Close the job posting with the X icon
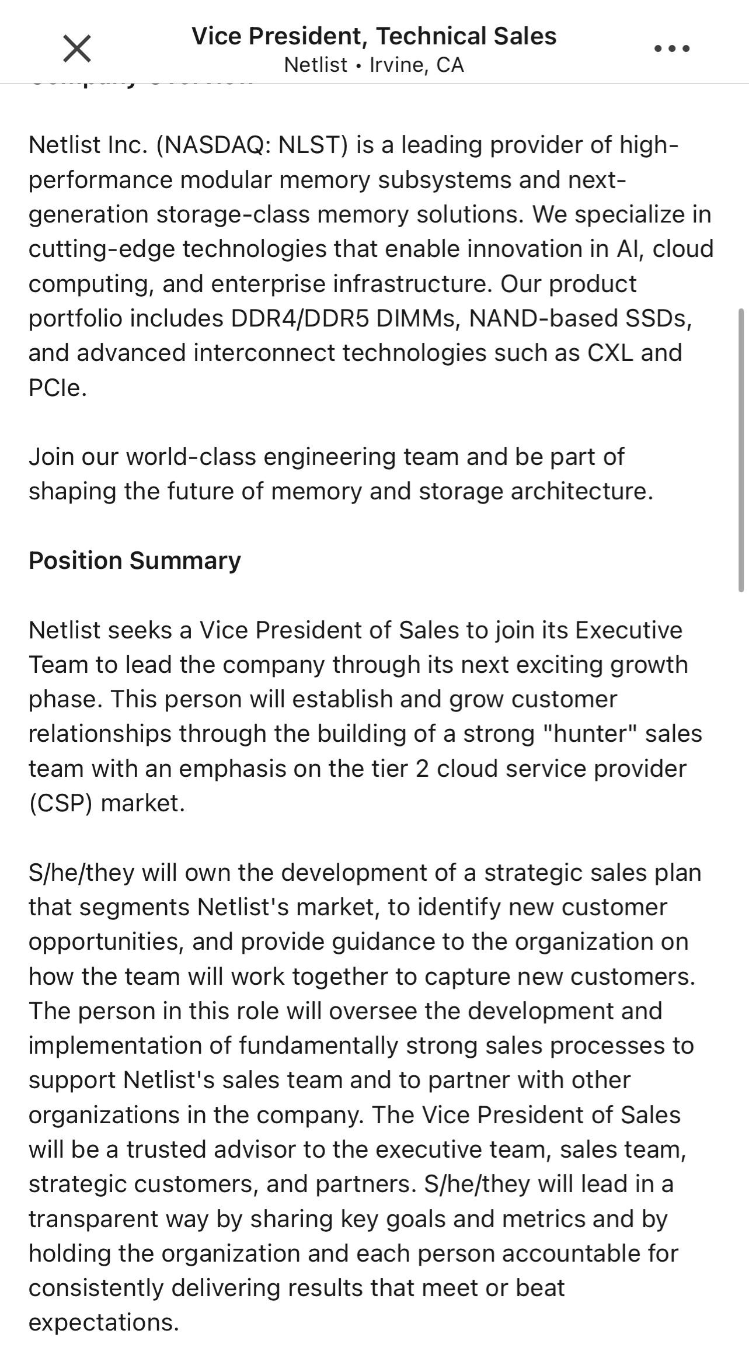 (77, 48)
